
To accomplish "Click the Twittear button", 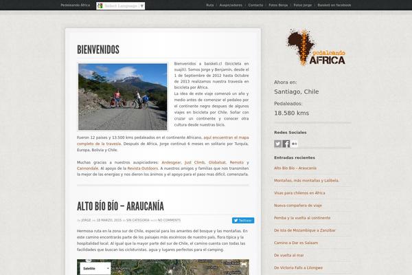I will (243, 220).
